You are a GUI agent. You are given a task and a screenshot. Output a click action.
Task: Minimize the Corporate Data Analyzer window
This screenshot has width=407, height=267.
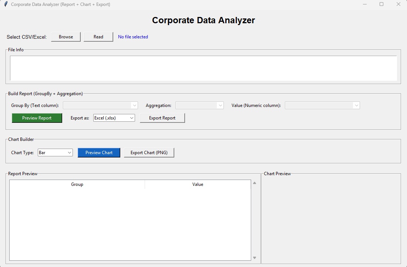point(365,4)
